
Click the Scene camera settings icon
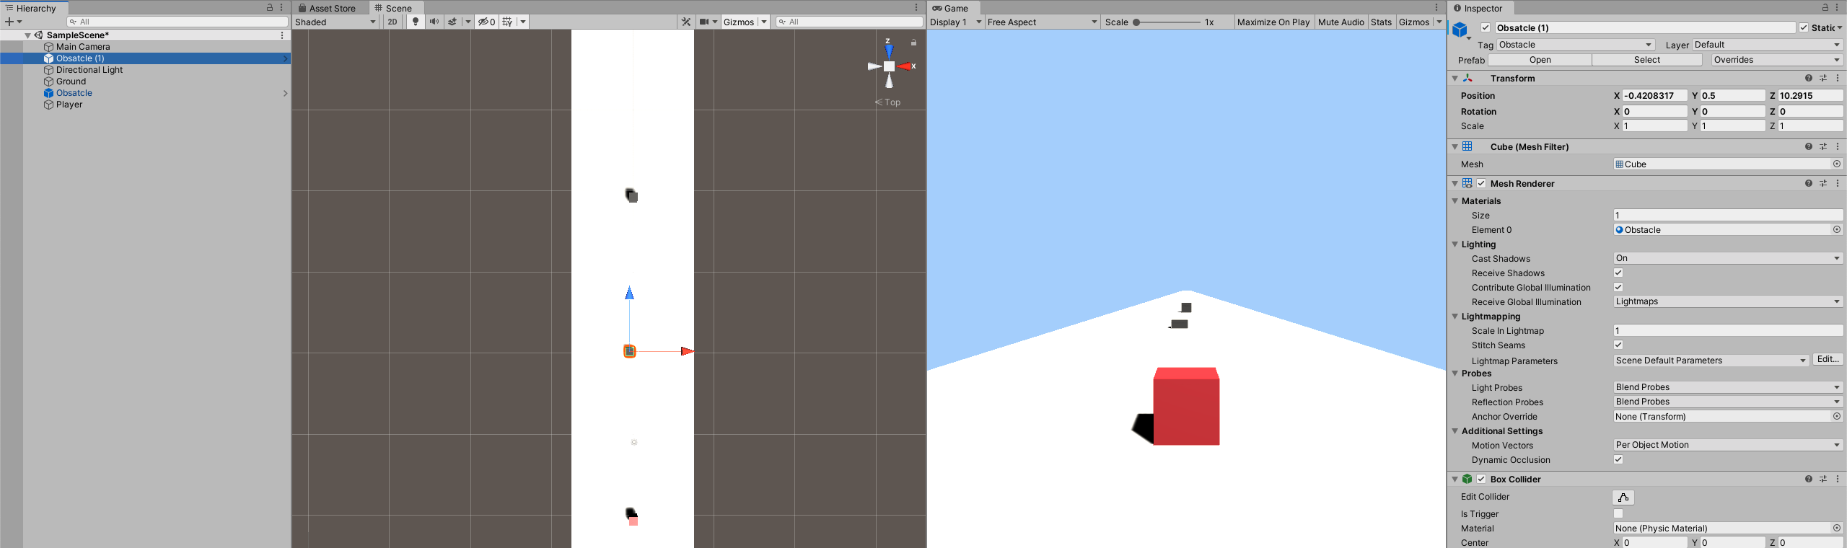tap(704, 22)
